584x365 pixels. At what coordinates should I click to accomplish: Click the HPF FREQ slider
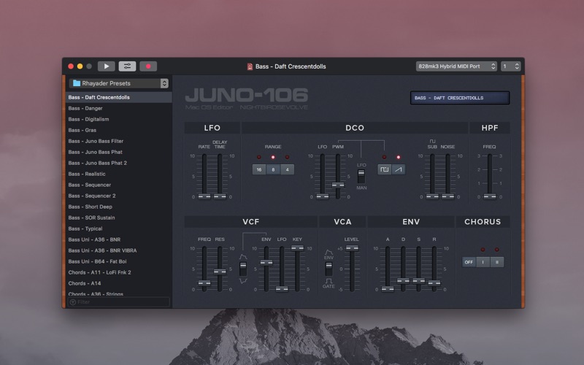click(x=489, y=196)
